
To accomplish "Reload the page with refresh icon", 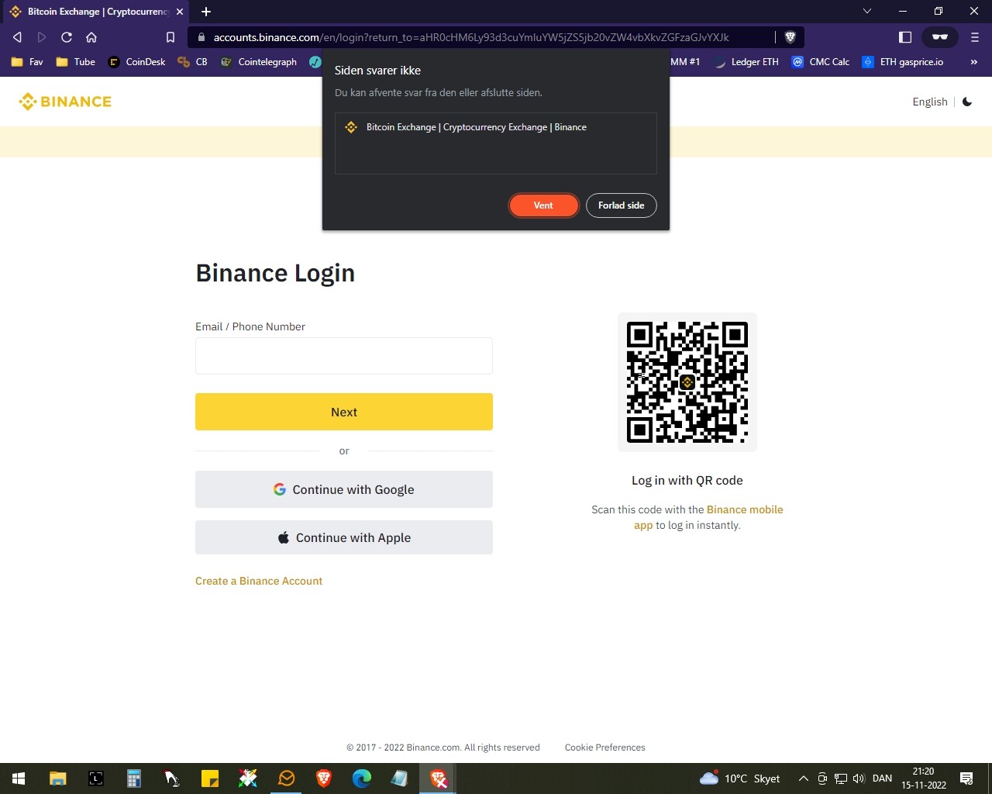I will [67, 37].
